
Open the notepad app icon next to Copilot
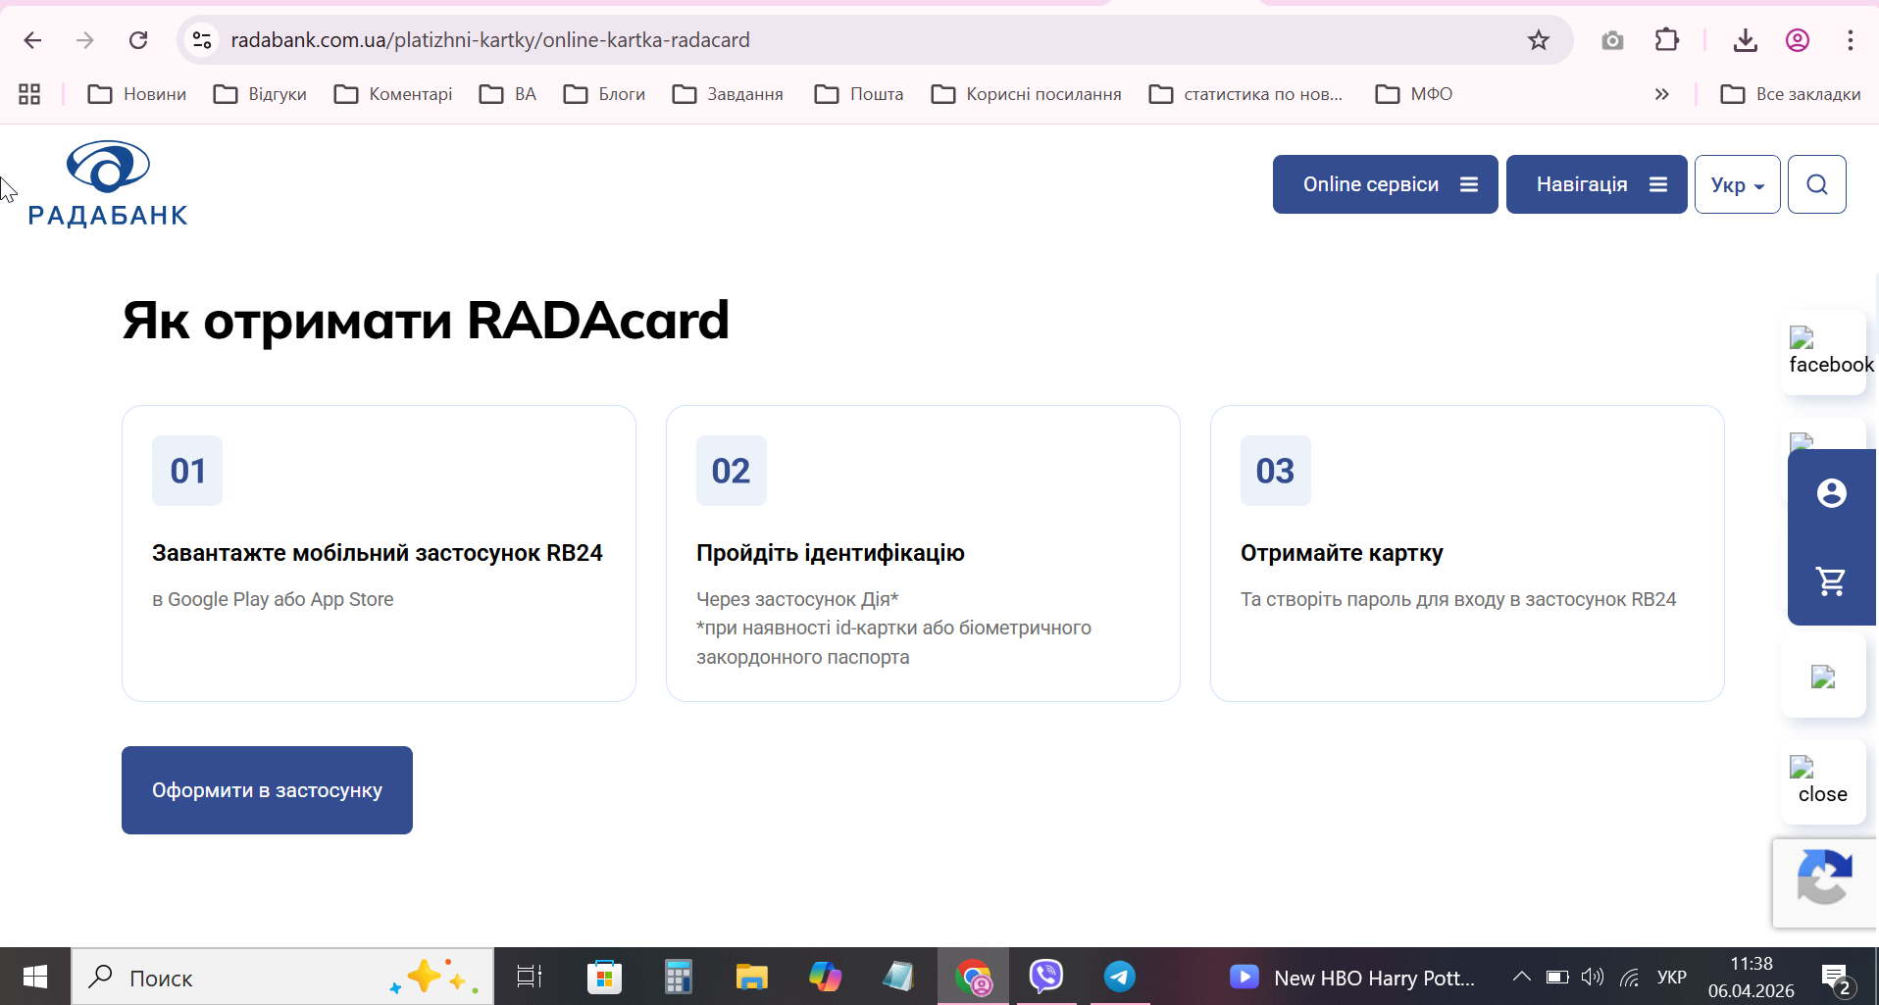point(898,977)
